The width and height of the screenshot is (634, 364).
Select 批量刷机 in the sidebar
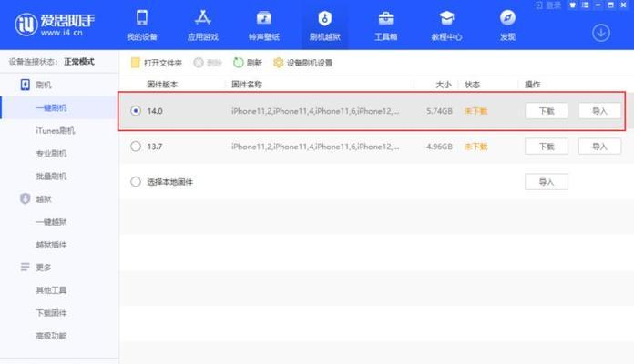51,177
